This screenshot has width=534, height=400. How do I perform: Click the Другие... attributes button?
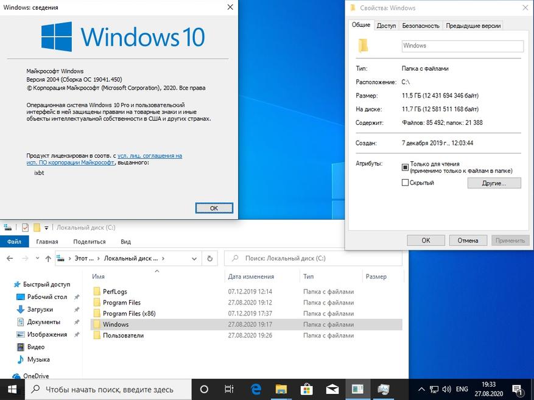point(494,183)
